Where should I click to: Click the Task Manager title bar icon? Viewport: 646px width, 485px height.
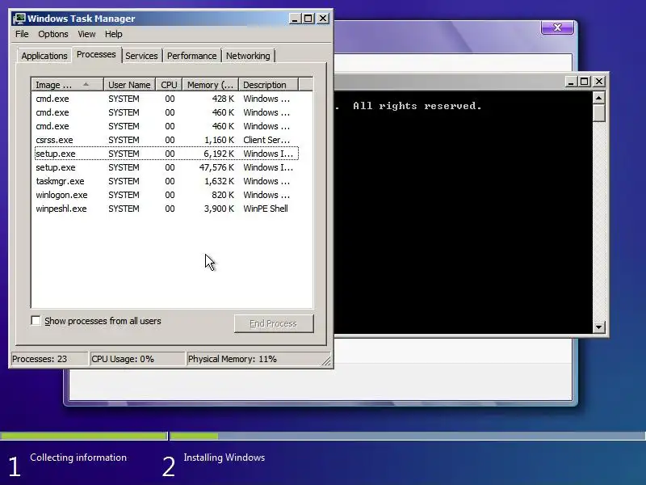point(19,19)
